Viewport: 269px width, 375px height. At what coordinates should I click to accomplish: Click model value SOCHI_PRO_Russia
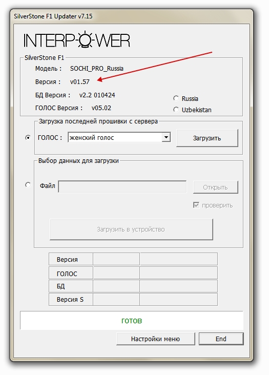97,69
